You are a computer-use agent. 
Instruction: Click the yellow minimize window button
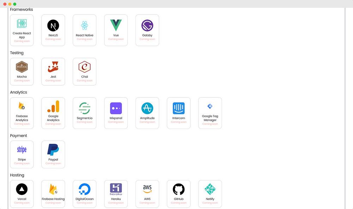(x=10, y=4)
